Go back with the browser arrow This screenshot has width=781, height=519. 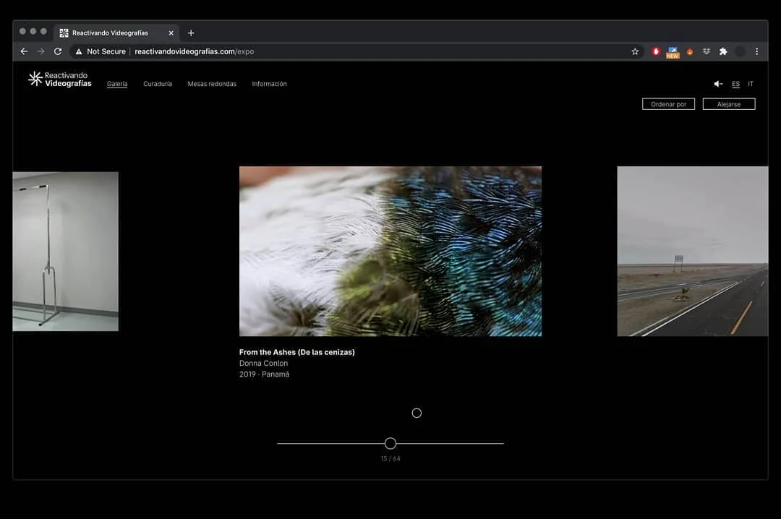(x=24, y=51)
